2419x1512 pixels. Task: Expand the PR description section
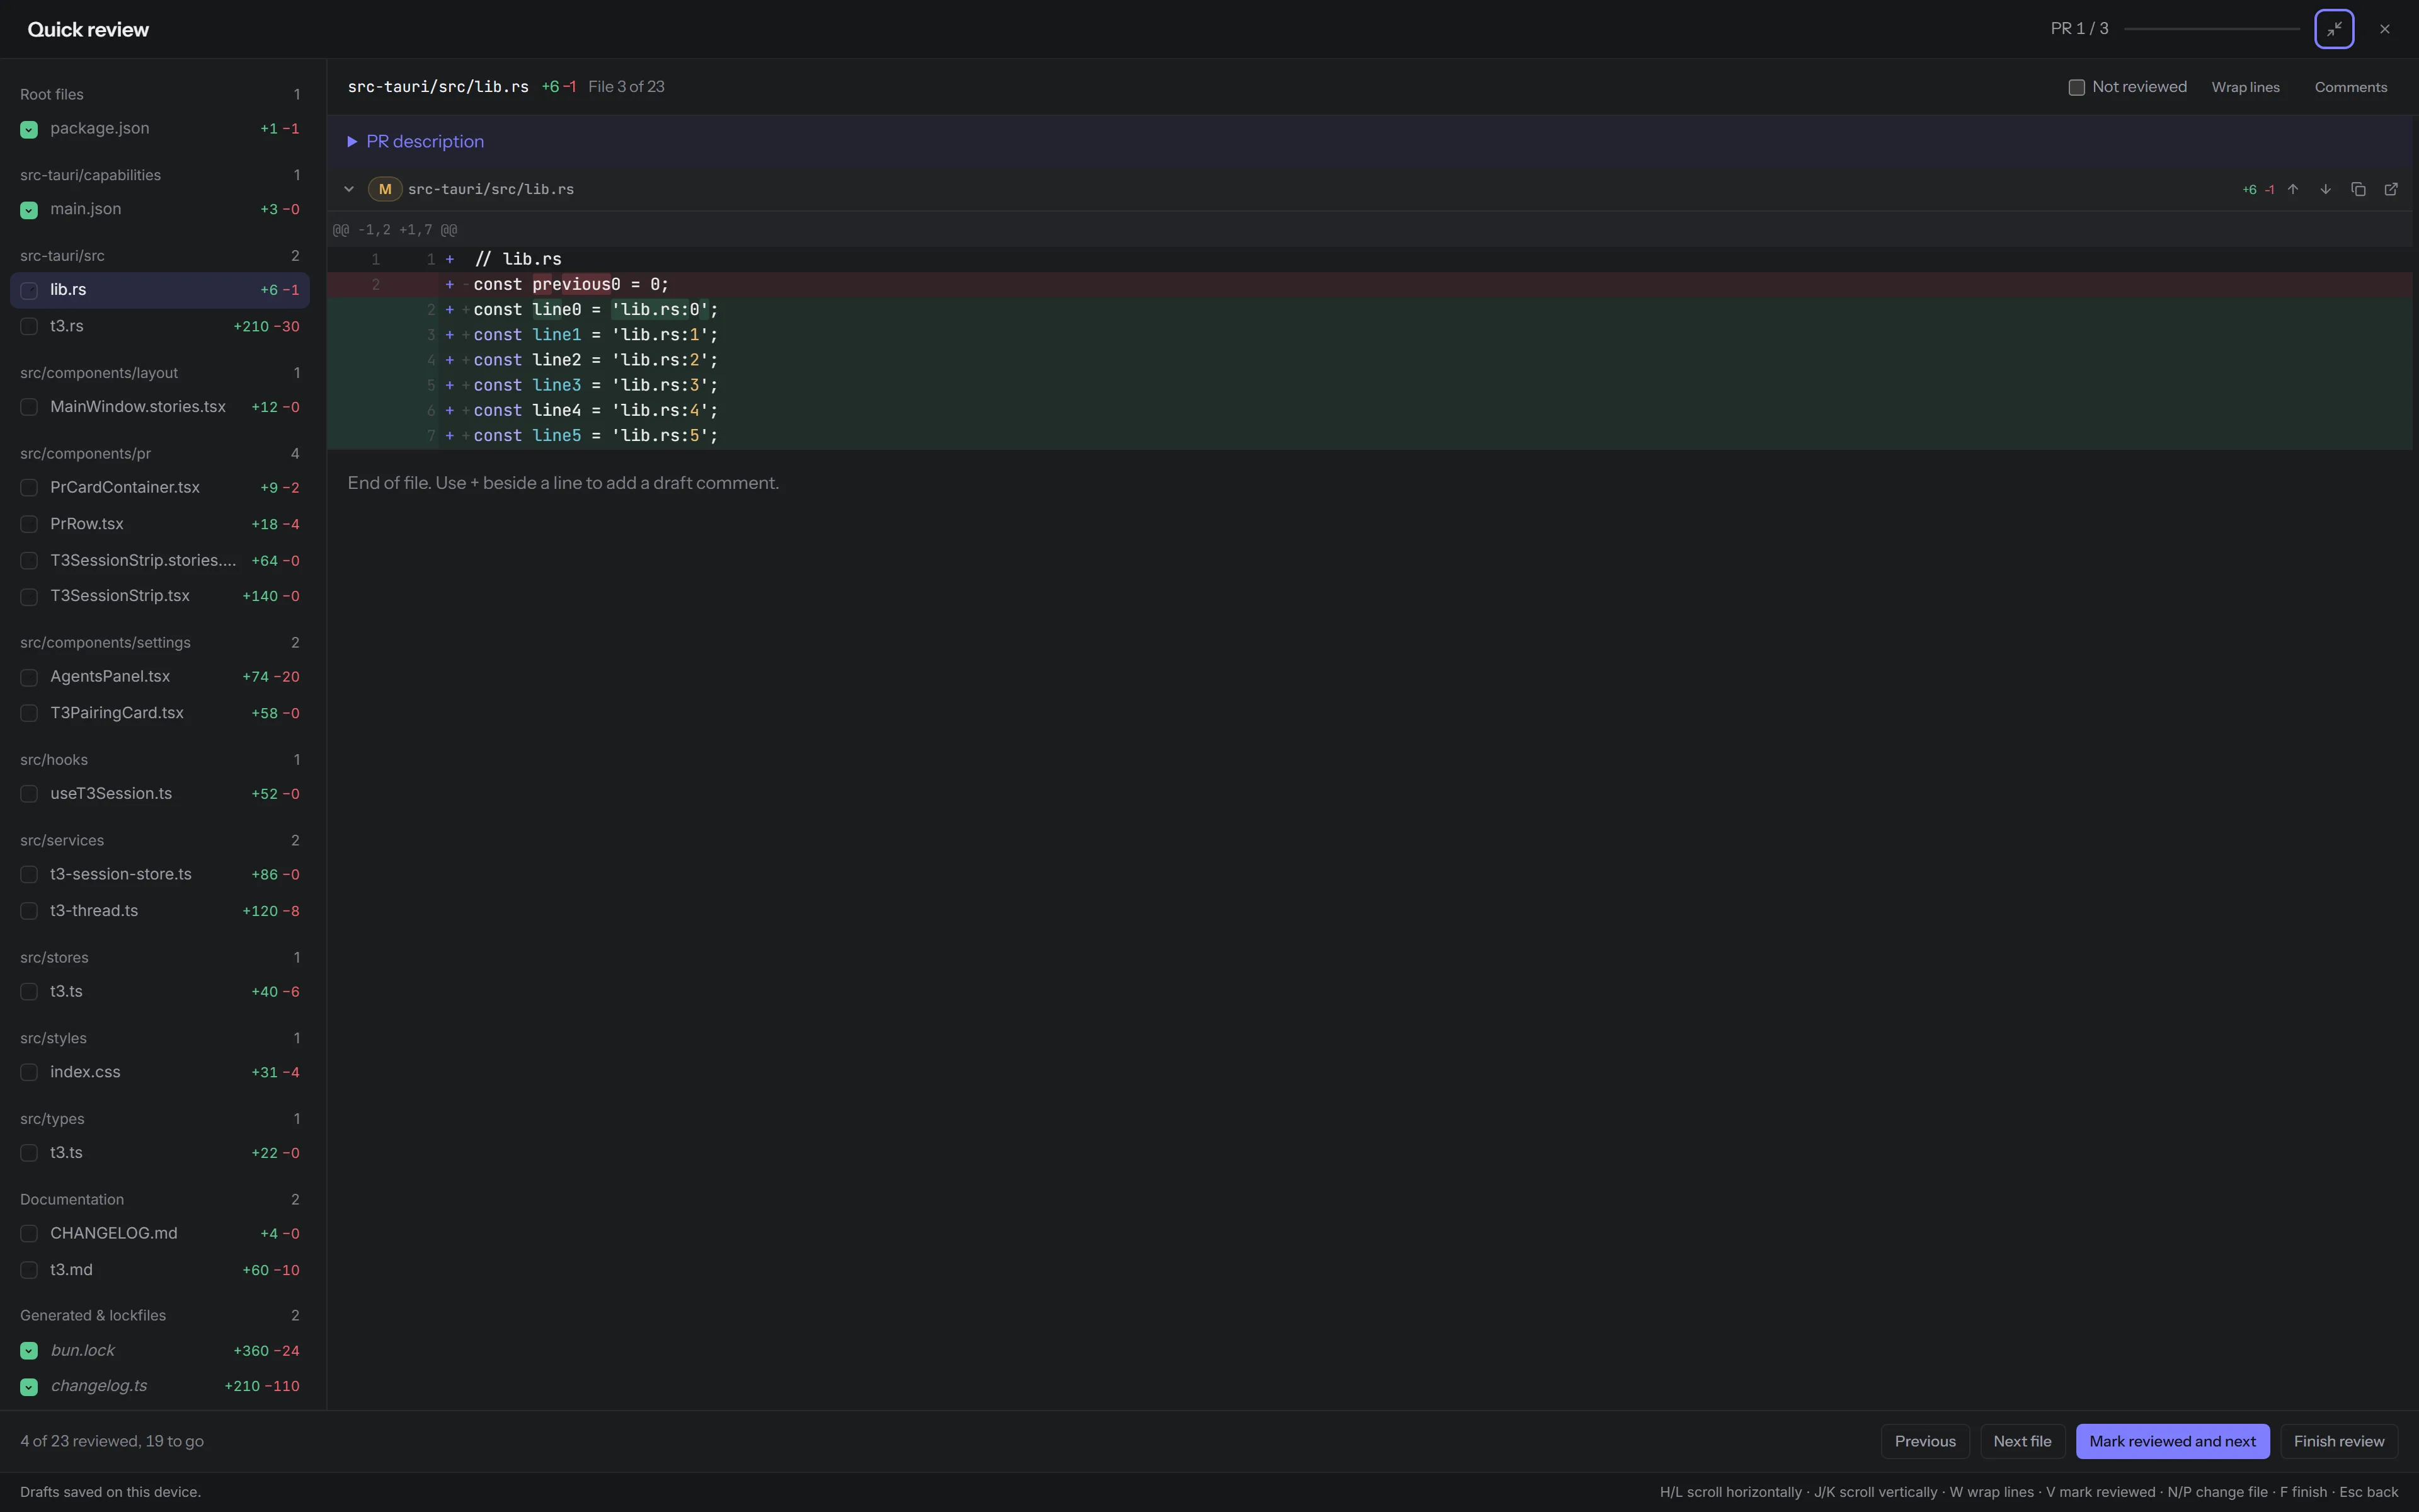point(416,142)
